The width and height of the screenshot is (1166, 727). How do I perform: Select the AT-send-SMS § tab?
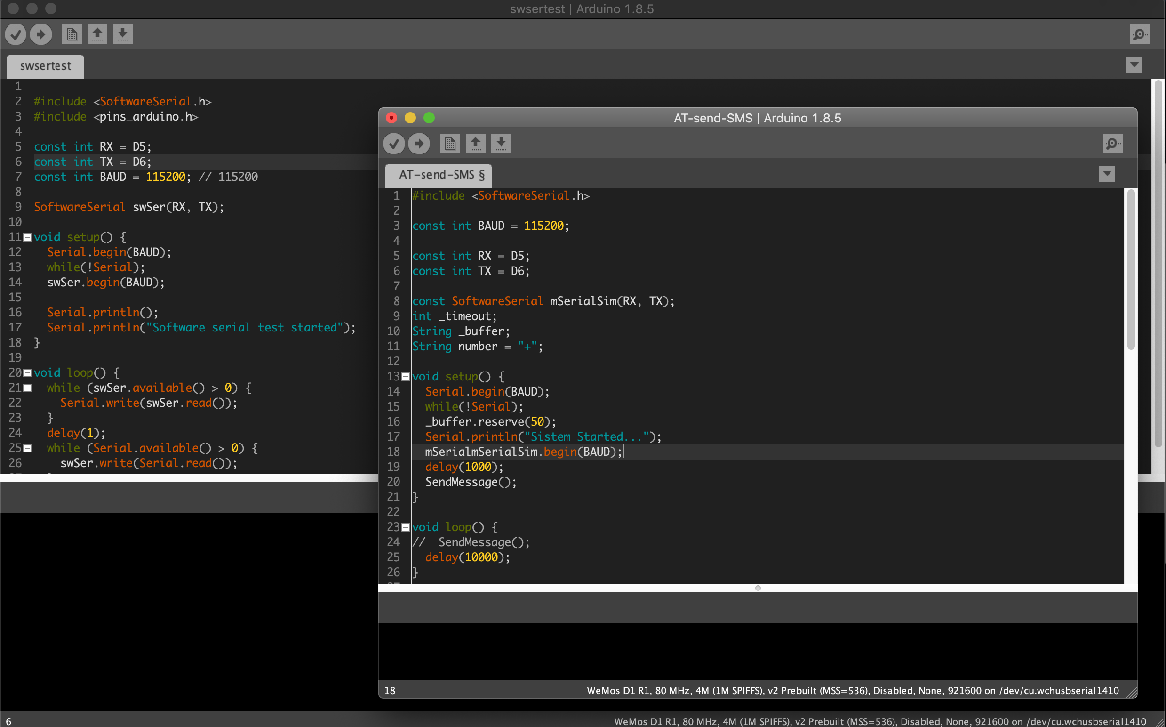[x=438, y=176]
